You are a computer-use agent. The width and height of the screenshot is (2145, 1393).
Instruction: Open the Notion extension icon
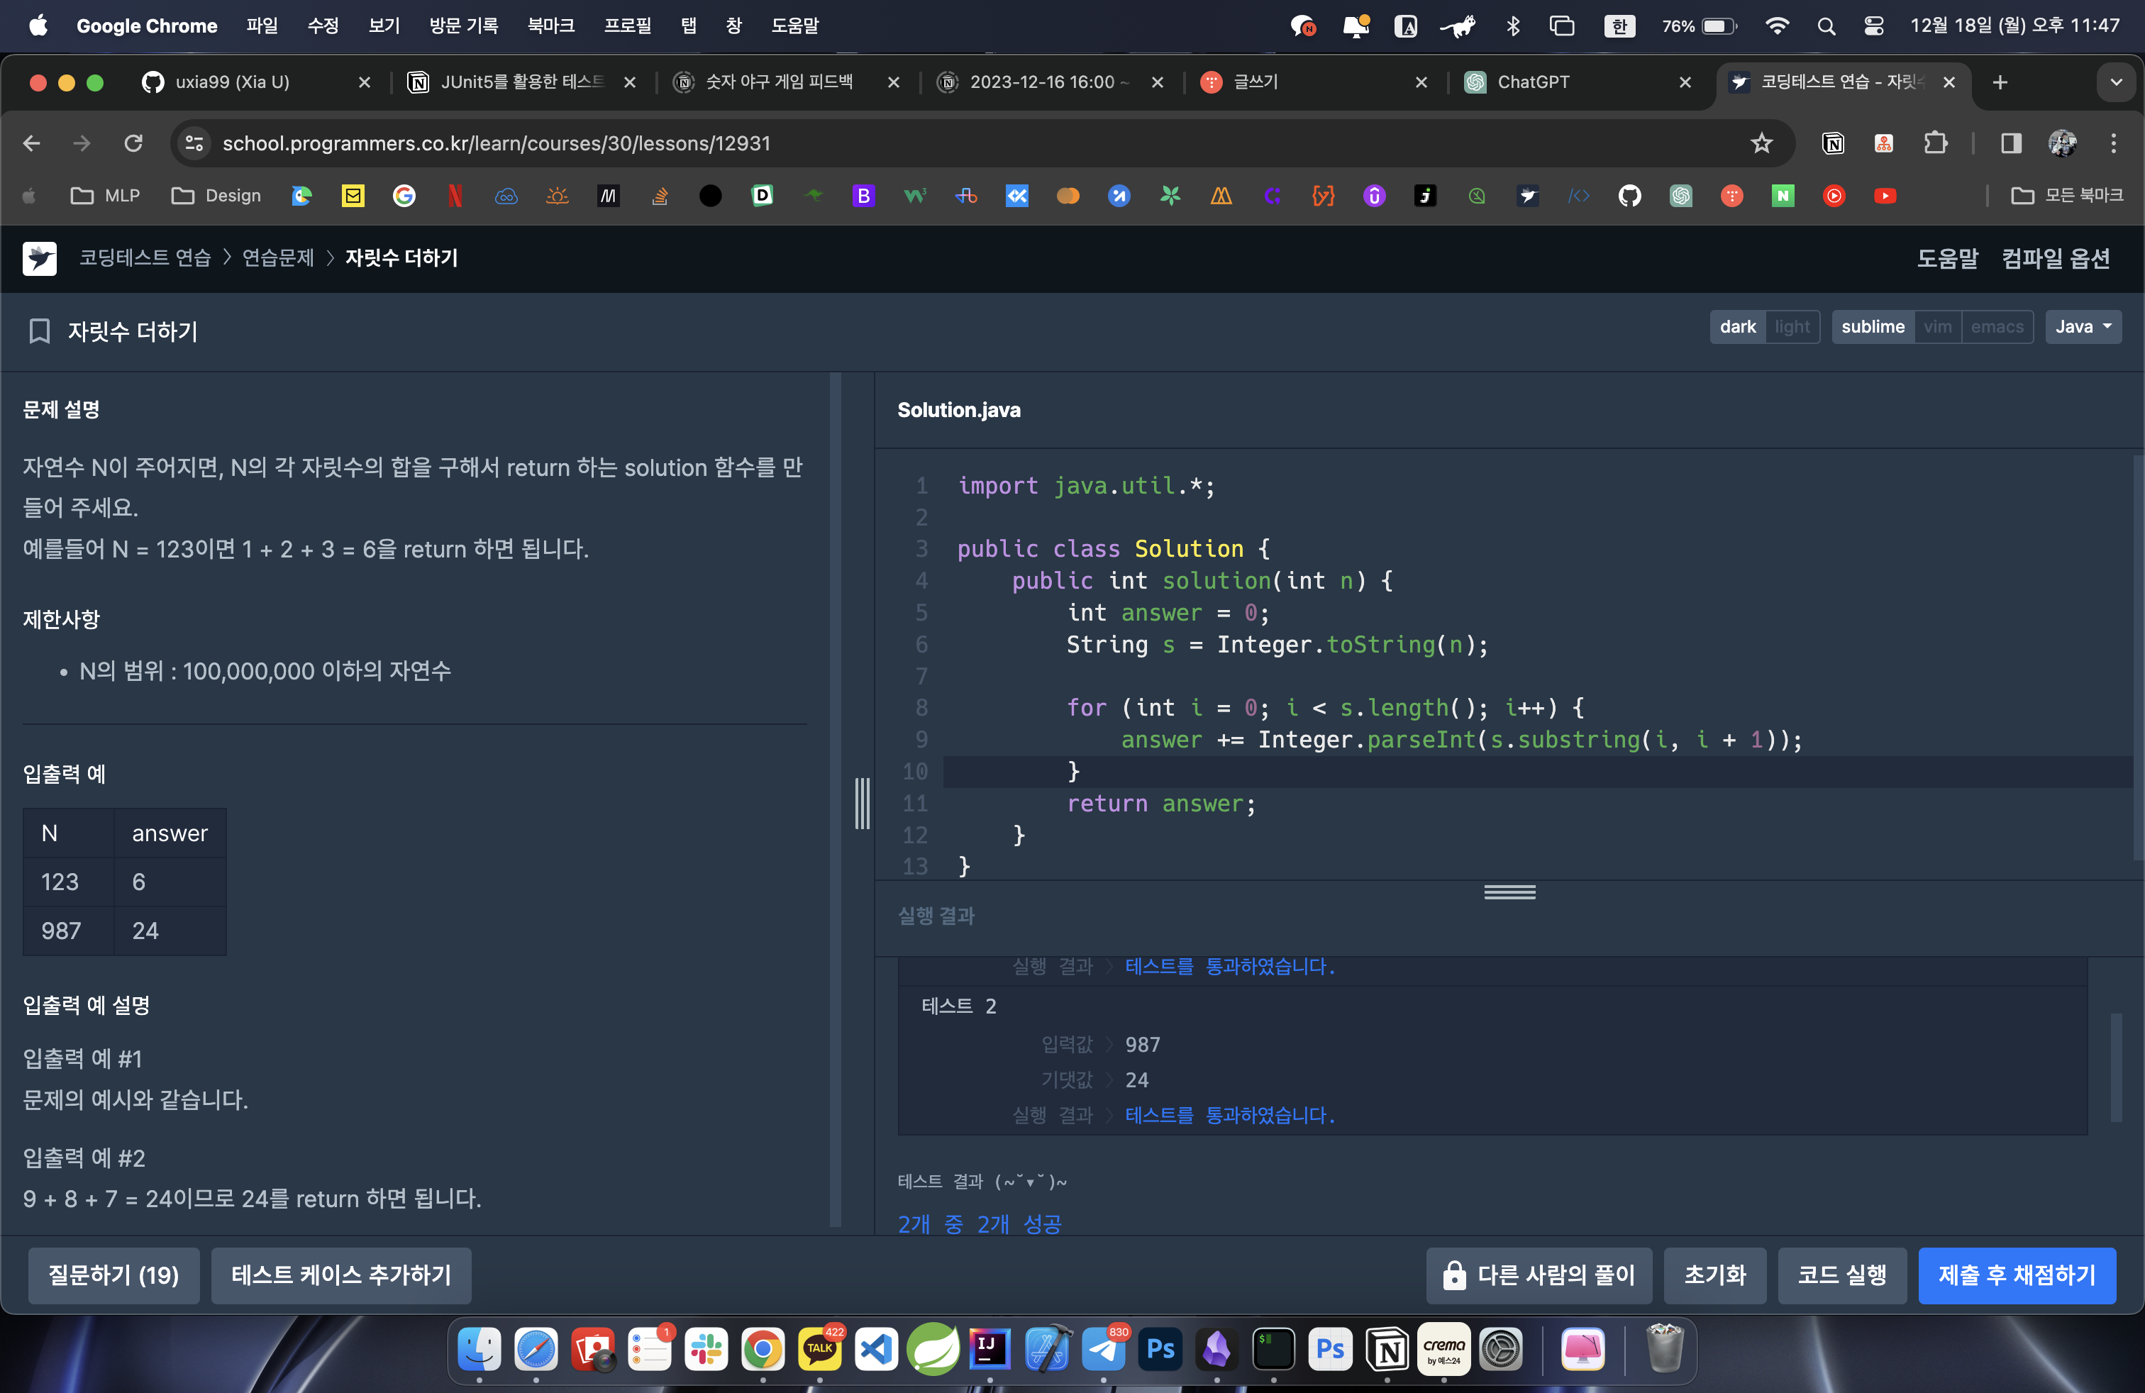pyautogui.click(x=1832, y=143)
